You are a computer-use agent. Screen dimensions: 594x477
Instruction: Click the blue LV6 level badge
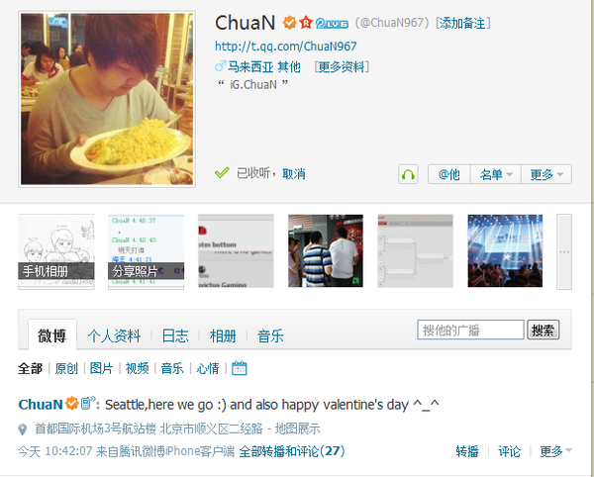pos(332,24)
